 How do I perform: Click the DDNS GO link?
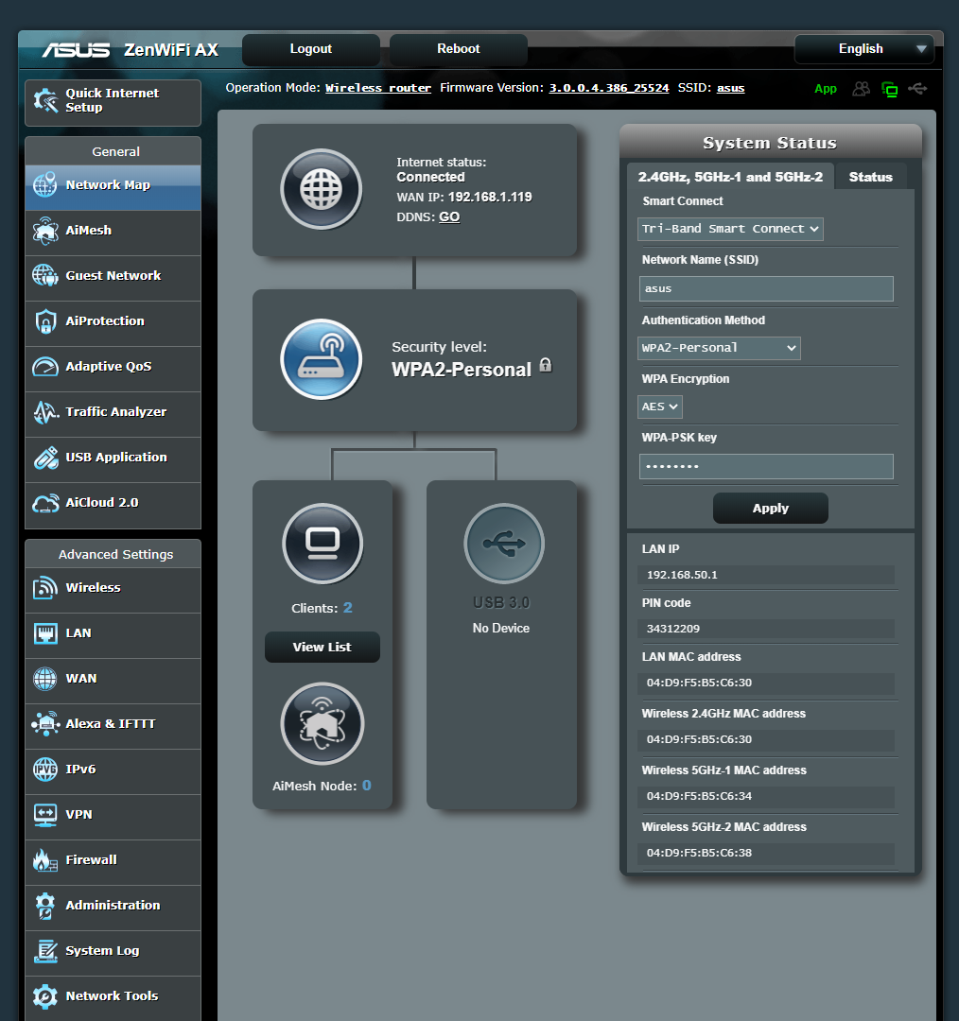[x=449, y=216]
